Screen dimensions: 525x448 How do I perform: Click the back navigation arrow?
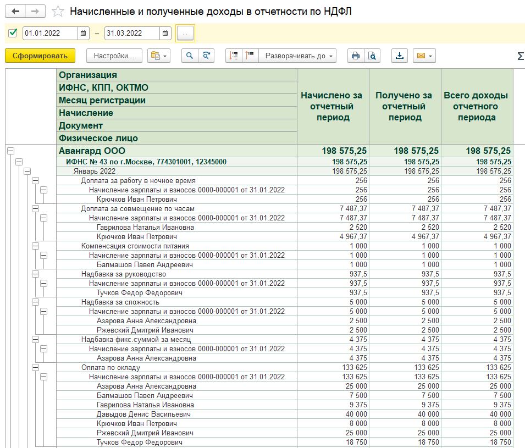click(x=15, y=11)
